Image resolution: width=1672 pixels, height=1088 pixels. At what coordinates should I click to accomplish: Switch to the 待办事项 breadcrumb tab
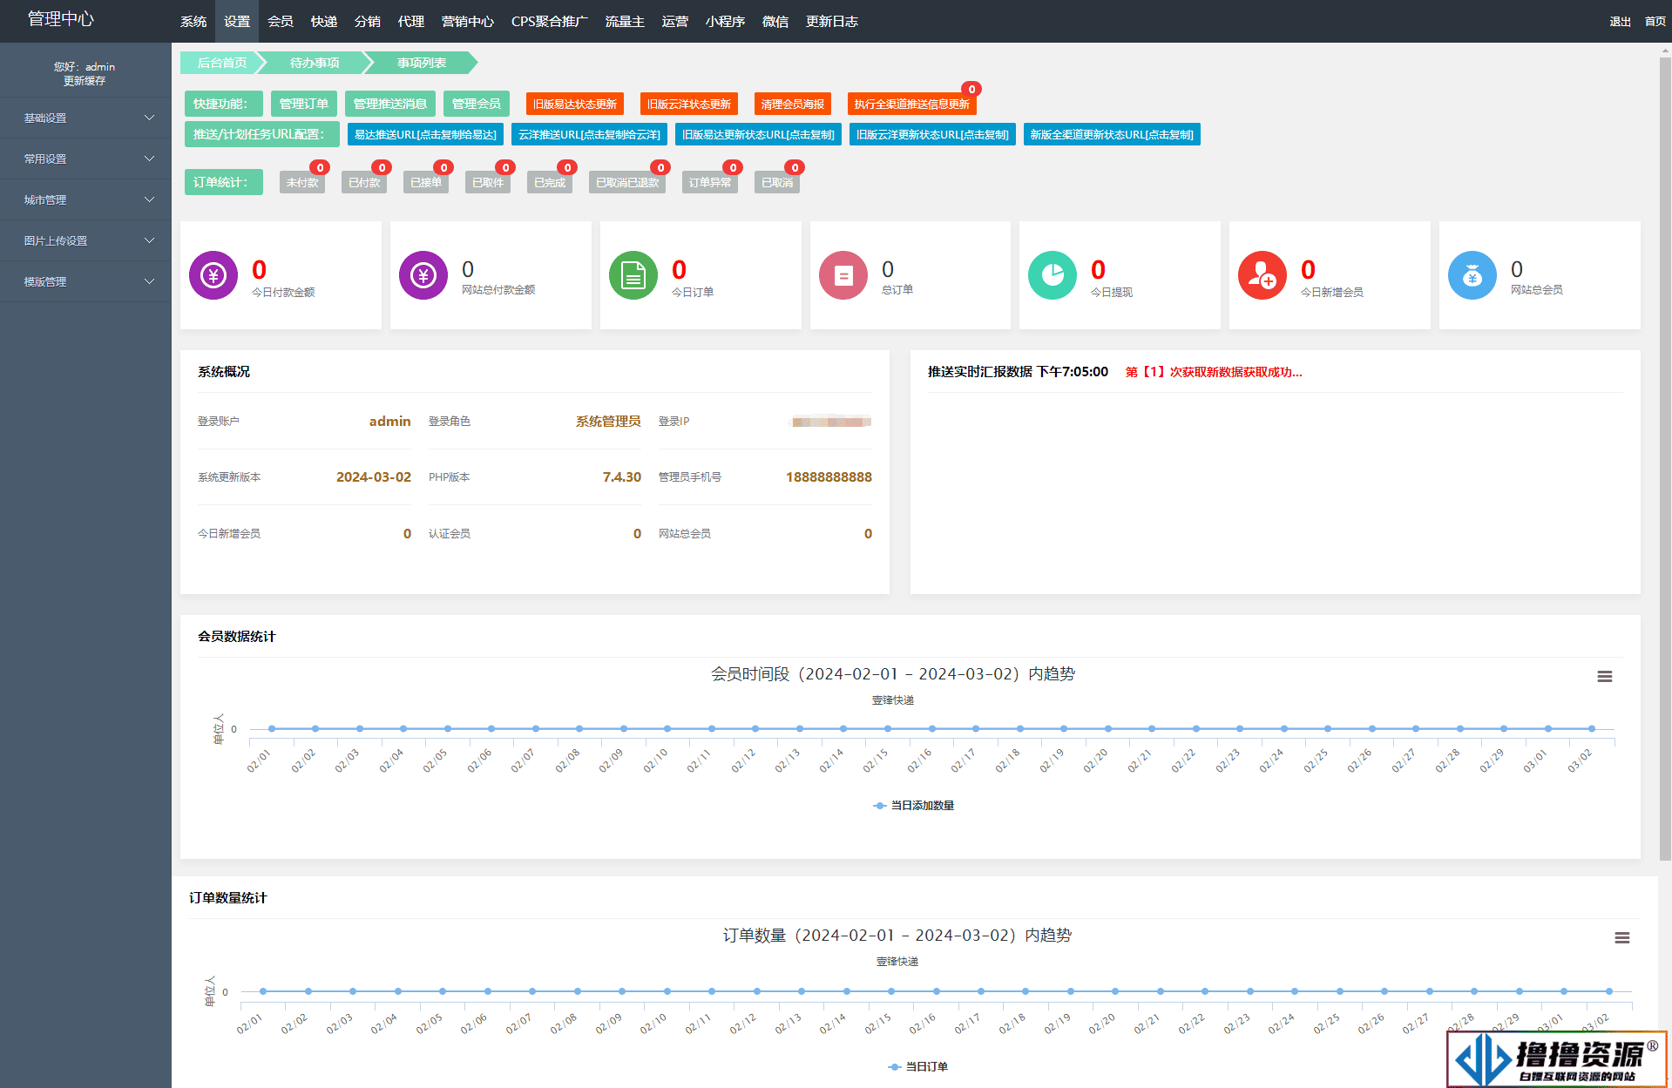pos(315,63)
